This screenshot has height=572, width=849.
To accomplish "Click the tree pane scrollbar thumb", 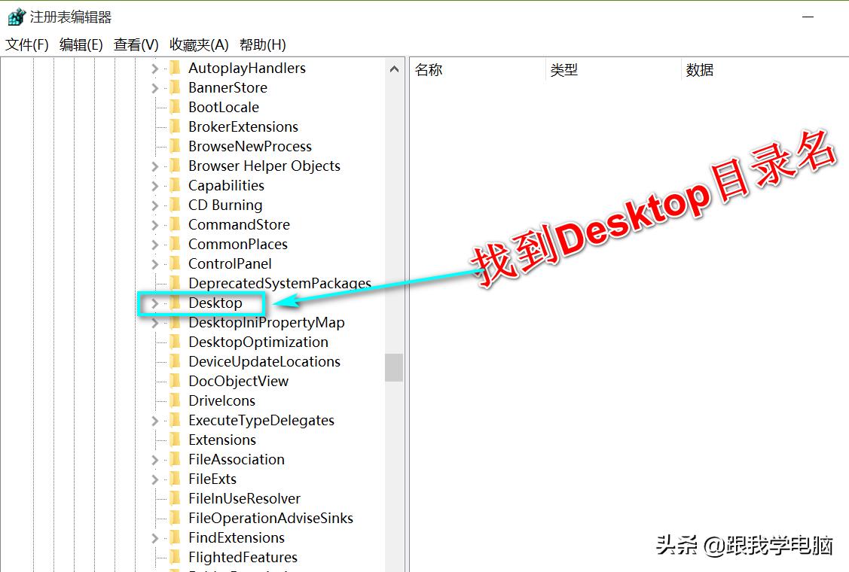I will (x=394, y=367).
